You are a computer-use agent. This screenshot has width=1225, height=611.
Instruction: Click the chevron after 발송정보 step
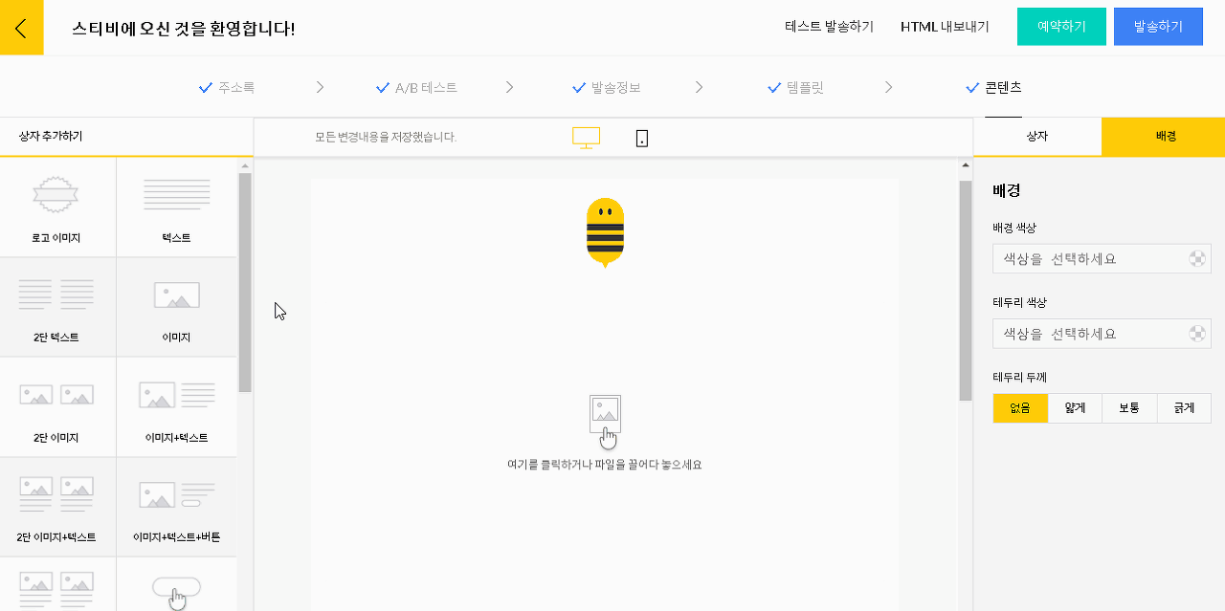(x=699, y=87)
